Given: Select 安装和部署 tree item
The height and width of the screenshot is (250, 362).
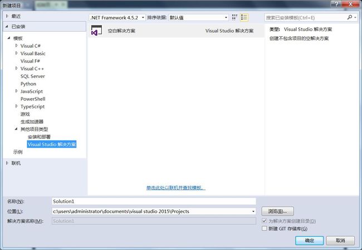Looking at the screenshot, I should pos(39,136).
